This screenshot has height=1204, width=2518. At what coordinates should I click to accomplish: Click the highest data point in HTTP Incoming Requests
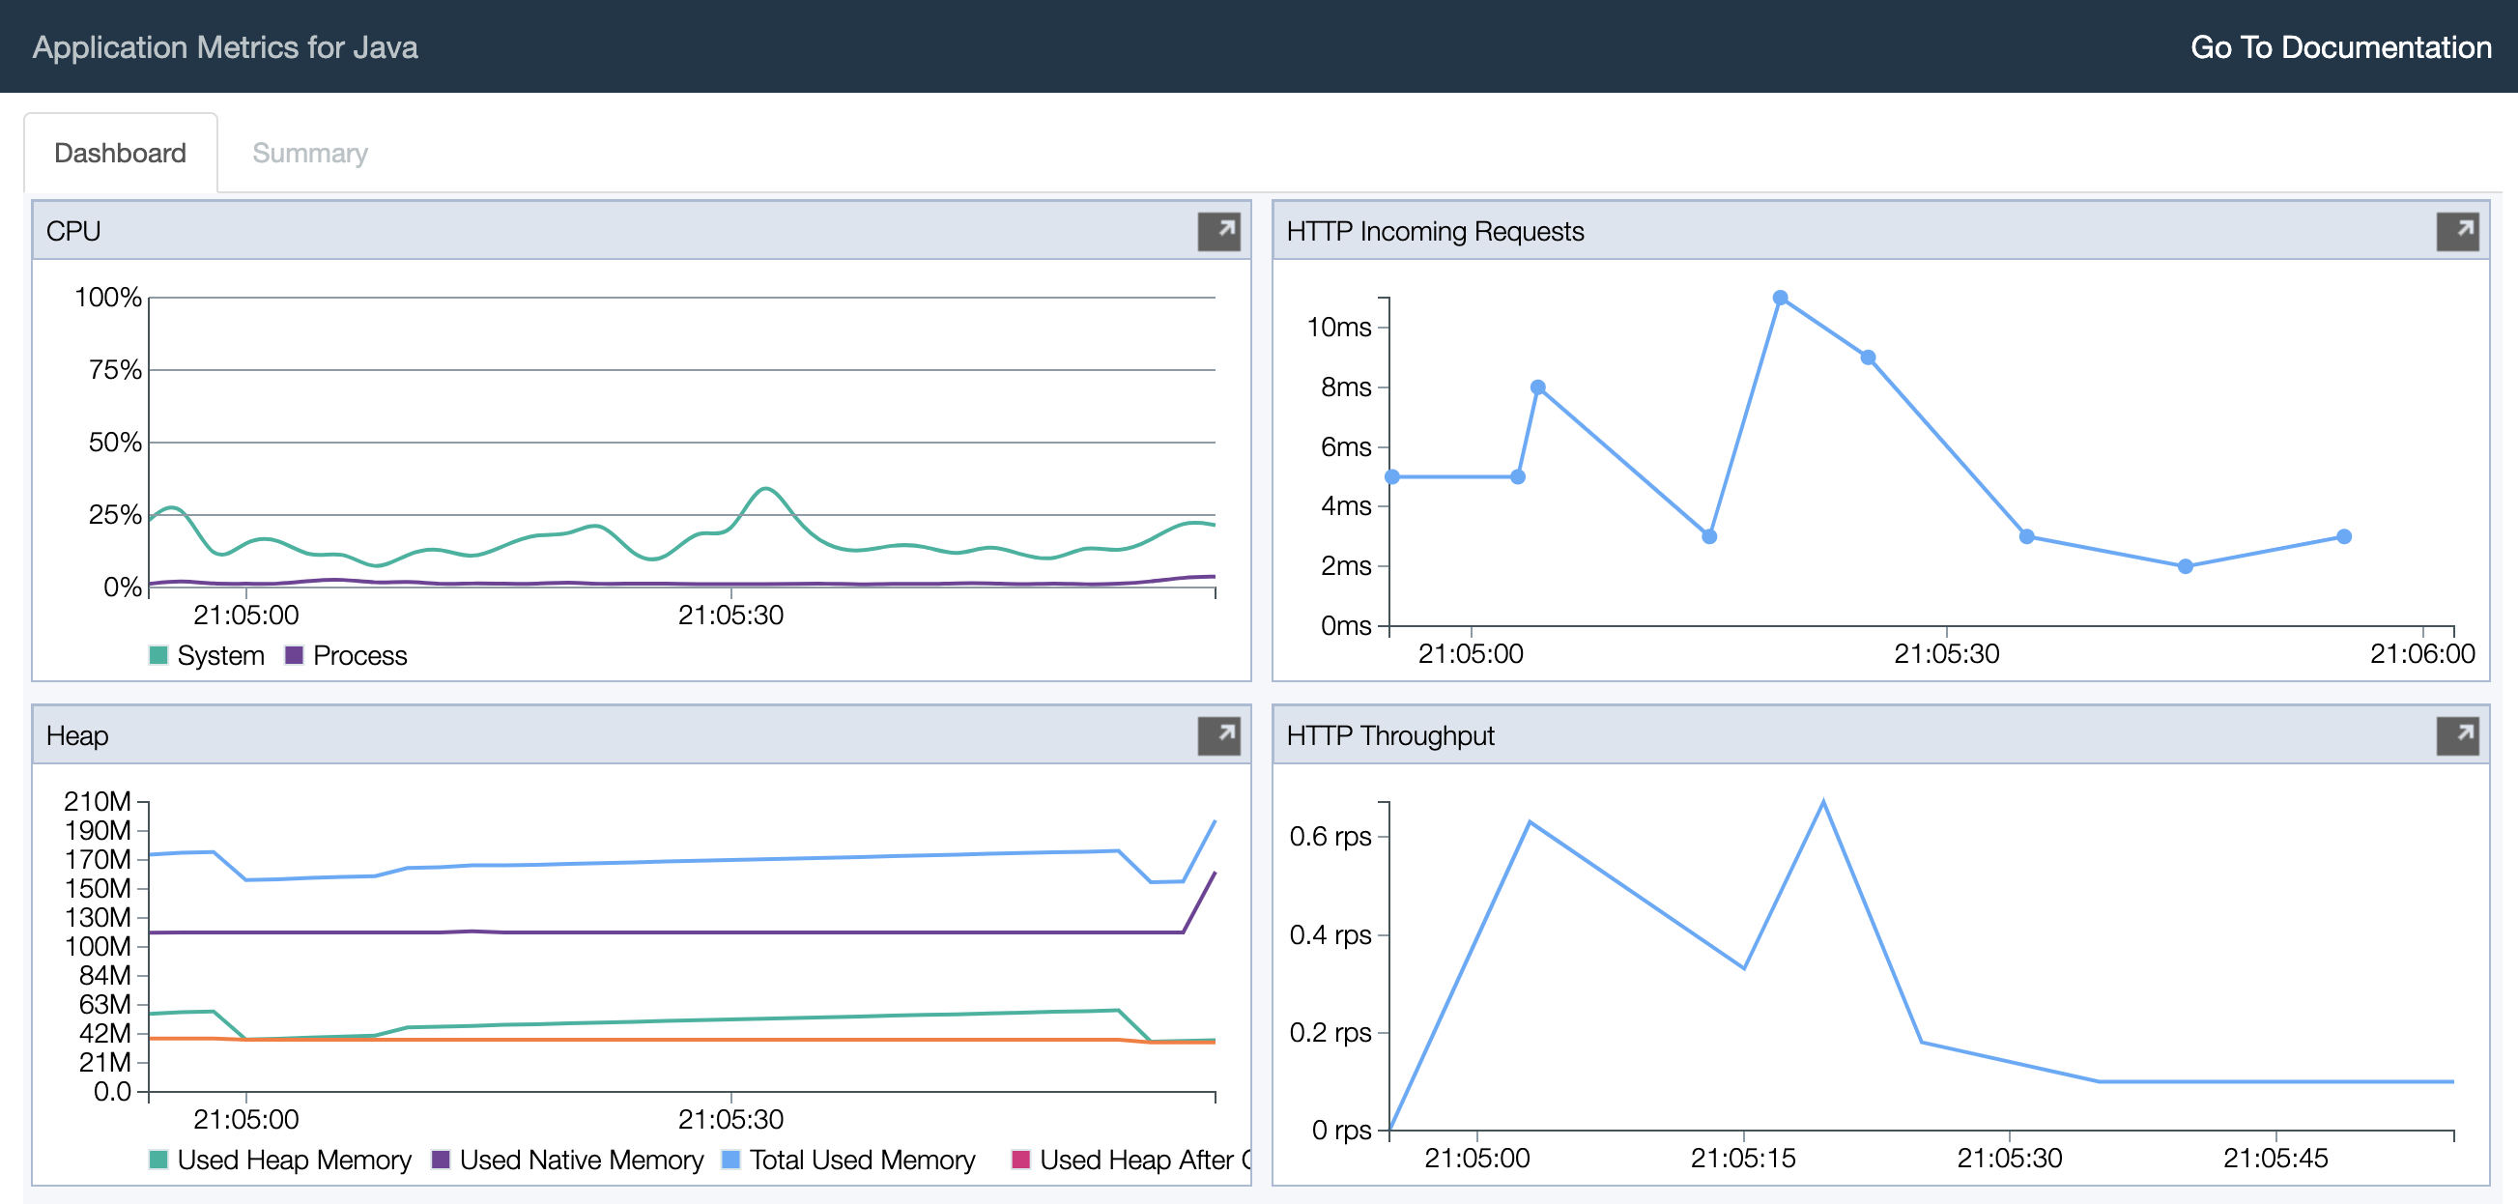pyautogui.click(x=1780, y=298)
